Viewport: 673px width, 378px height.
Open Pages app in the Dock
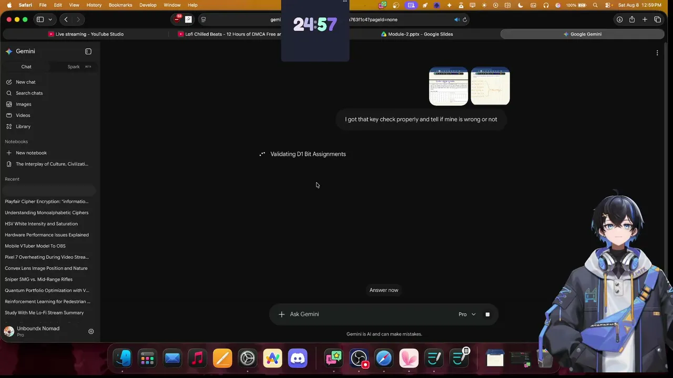[222, 359]
